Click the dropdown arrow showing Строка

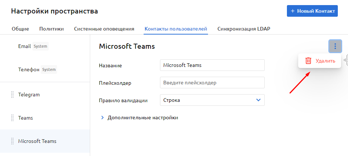click(259, 100)
